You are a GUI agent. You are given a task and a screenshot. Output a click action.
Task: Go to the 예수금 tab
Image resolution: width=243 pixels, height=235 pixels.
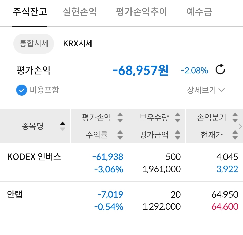tap(199, 12)
